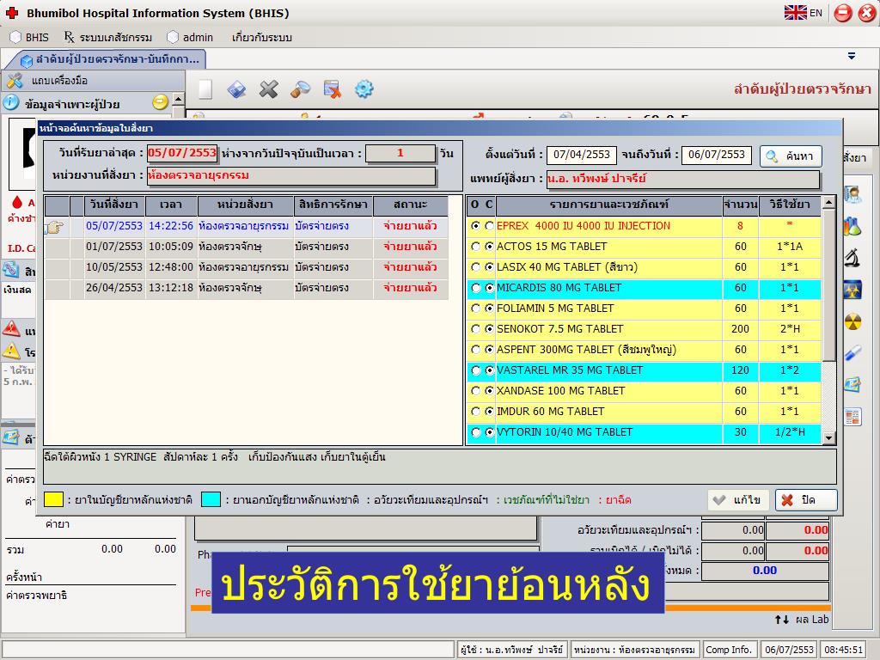Click the radiation symbol icon in right sidebar
Viewport: 880px width, 660px height.
click(852, 321)
